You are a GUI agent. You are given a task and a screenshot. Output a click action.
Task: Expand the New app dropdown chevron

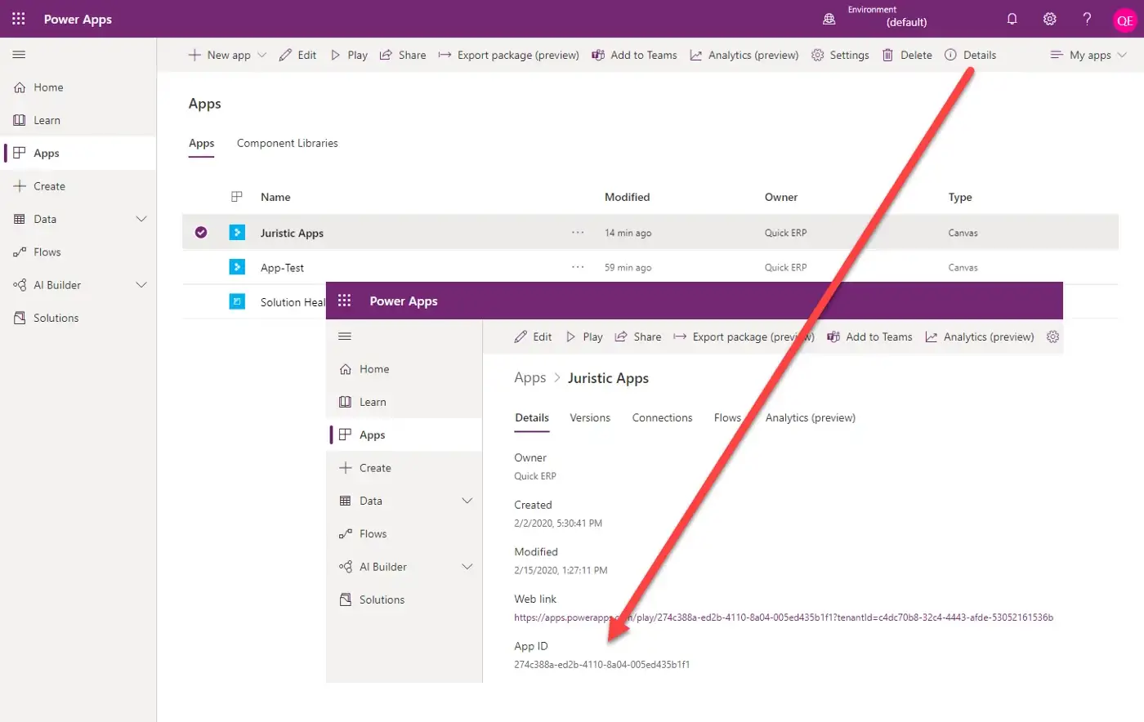click(x=261, y=55)
